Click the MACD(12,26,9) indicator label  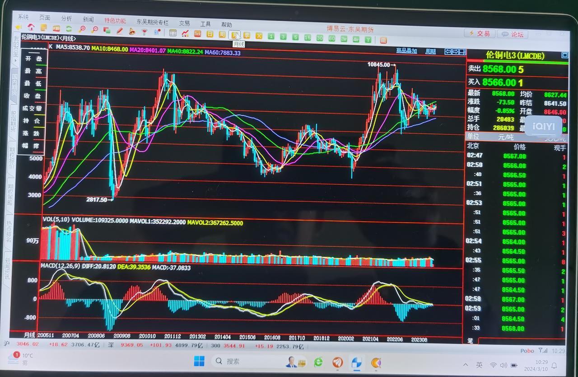coord(61,265)
